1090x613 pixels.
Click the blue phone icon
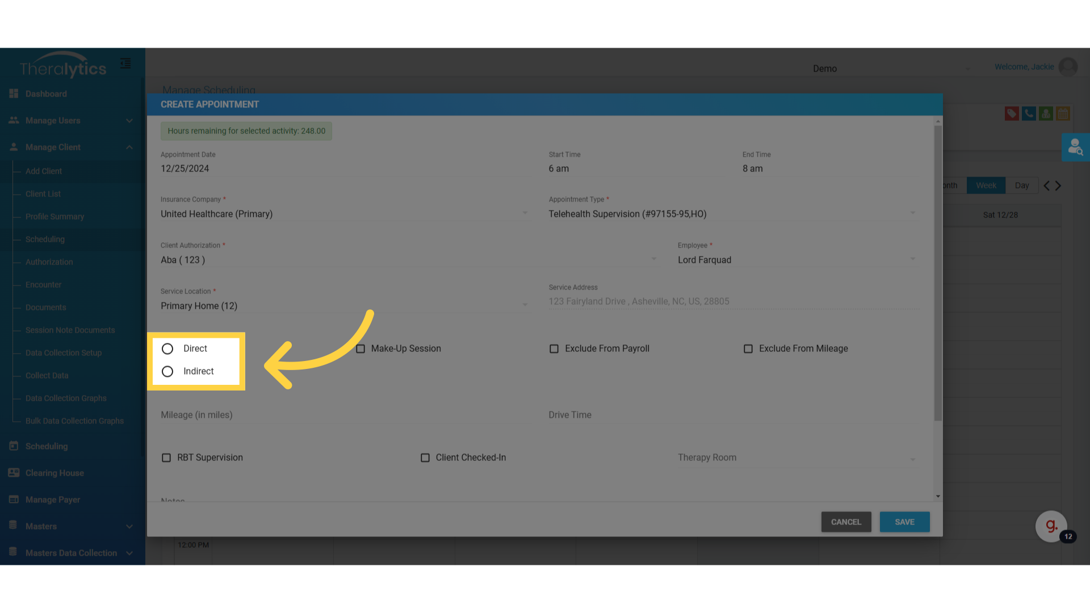1029,114
